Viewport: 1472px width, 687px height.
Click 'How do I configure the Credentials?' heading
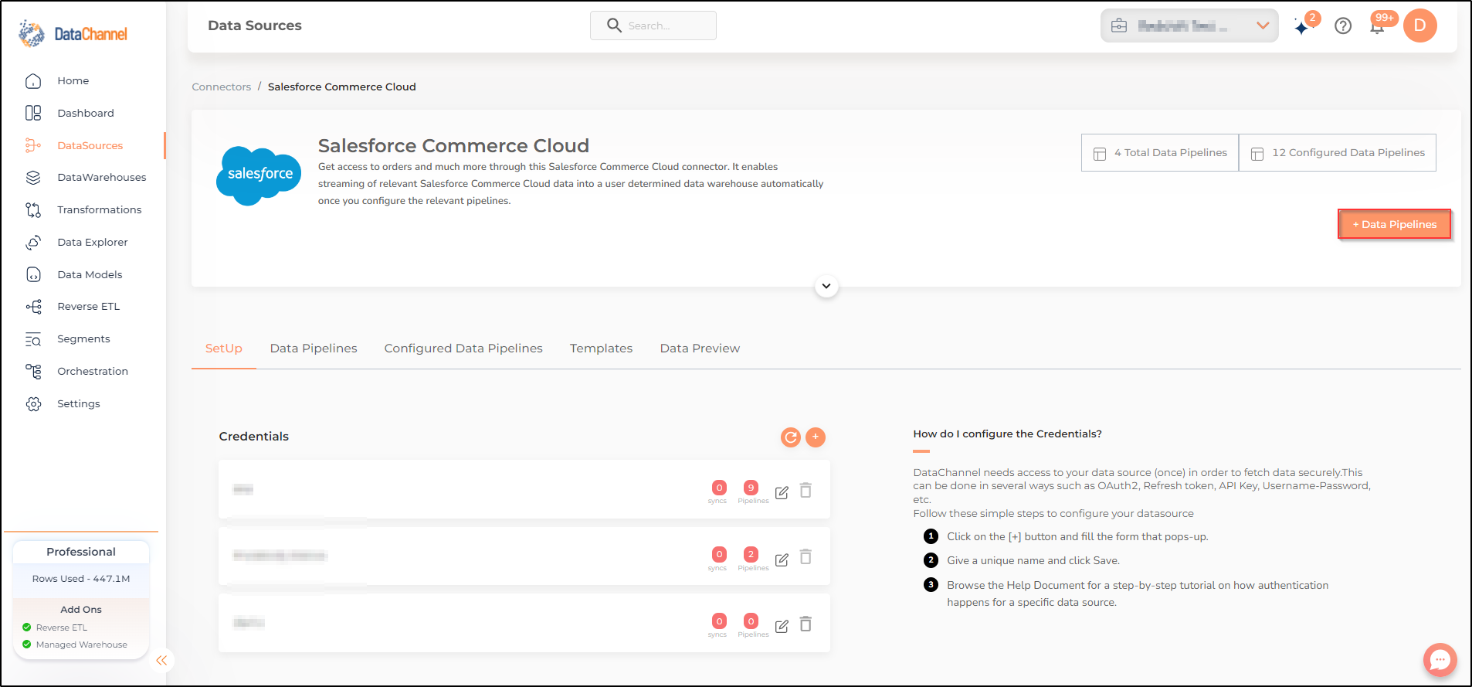1008,434
